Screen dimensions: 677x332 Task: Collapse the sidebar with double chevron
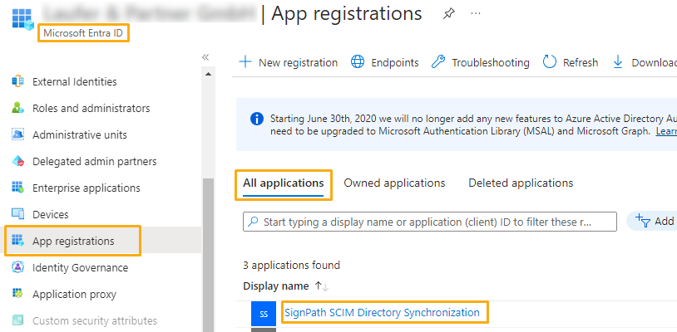(205, 57)
